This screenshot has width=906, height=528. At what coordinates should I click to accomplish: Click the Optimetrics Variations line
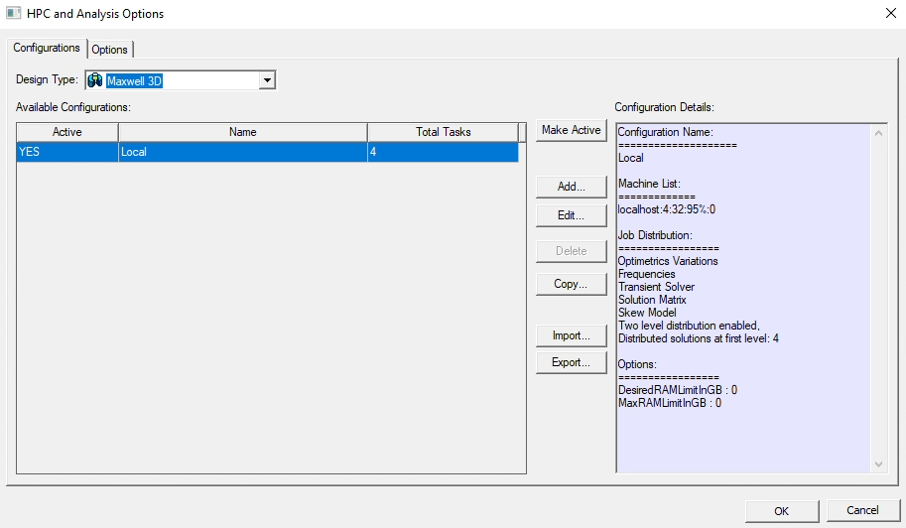(x=668, y=261)
